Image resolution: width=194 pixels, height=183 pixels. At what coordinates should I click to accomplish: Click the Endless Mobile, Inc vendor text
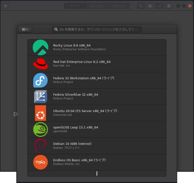66,164
